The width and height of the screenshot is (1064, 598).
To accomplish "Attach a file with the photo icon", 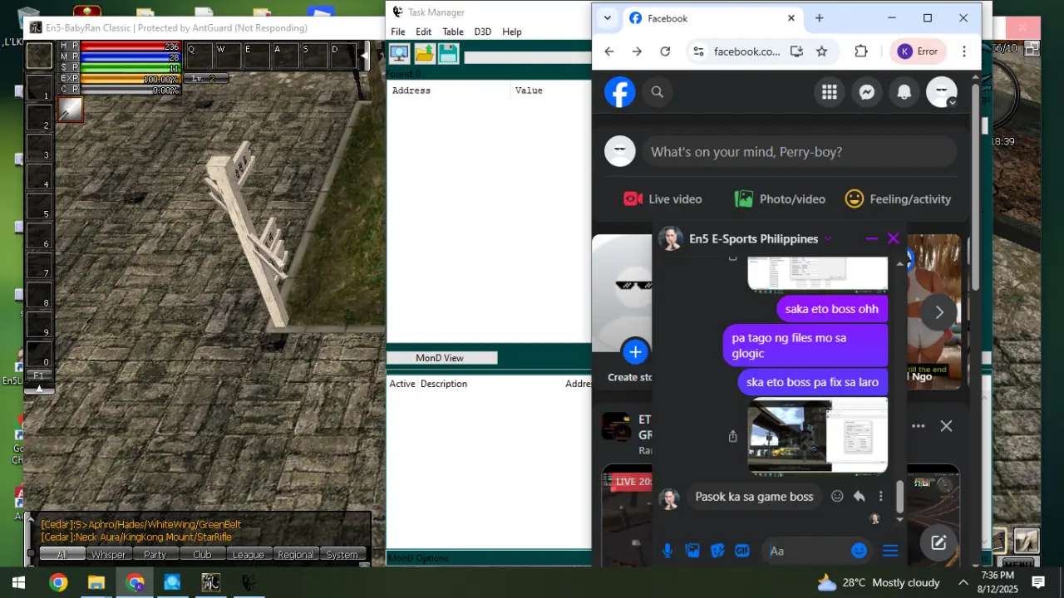I will pyautogui.click(x=692, y=551).
